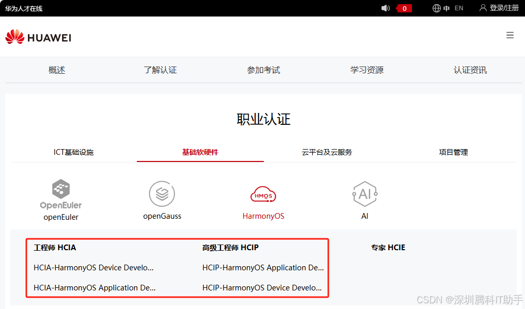Switch to the 基础软硬件 tab

tap(200, 152)
